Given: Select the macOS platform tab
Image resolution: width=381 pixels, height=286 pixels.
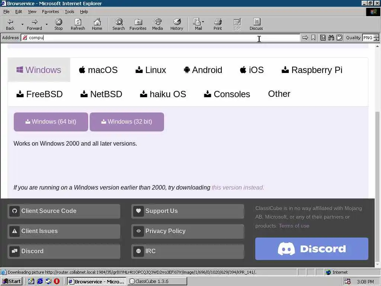Looking at the screenshot, I should [x=98, y=70].
